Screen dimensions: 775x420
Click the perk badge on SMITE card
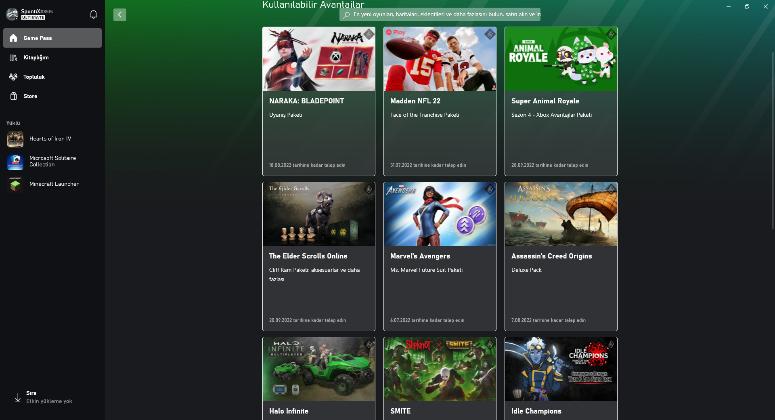[x=490, y=344]
